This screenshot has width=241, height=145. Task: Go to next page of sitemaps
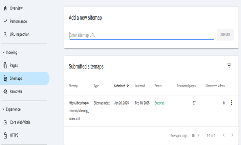[232, 135]
